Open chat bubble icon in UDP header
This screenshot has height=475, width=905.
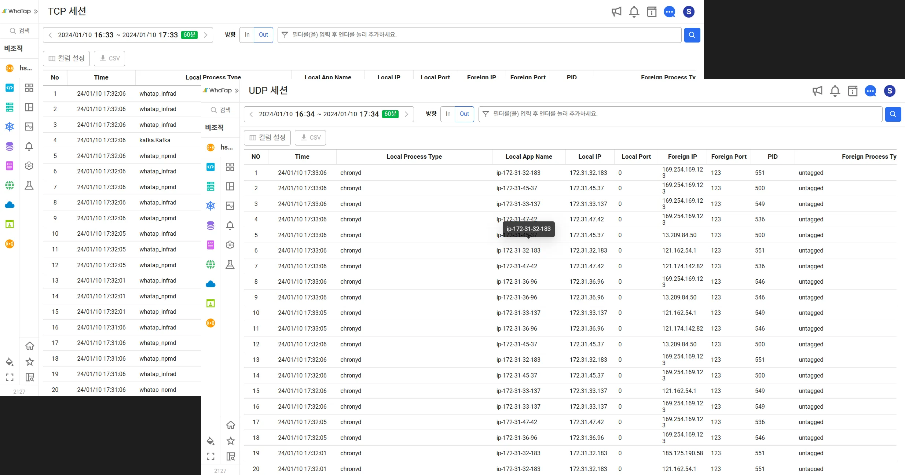tap(871, 91)
